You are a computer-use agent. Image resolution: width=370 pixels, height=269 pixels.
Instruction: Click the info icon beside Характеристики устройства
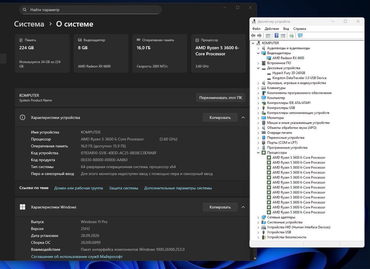[x=22, y=117]
